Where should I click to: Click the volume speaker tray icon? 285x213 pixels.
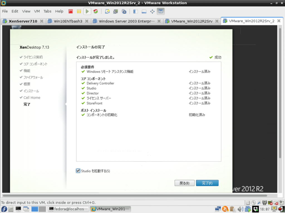pyautogui.click(x=240, y=209)
